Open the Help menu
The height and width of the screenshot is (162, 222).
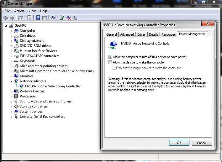click(x=44, y=11)
